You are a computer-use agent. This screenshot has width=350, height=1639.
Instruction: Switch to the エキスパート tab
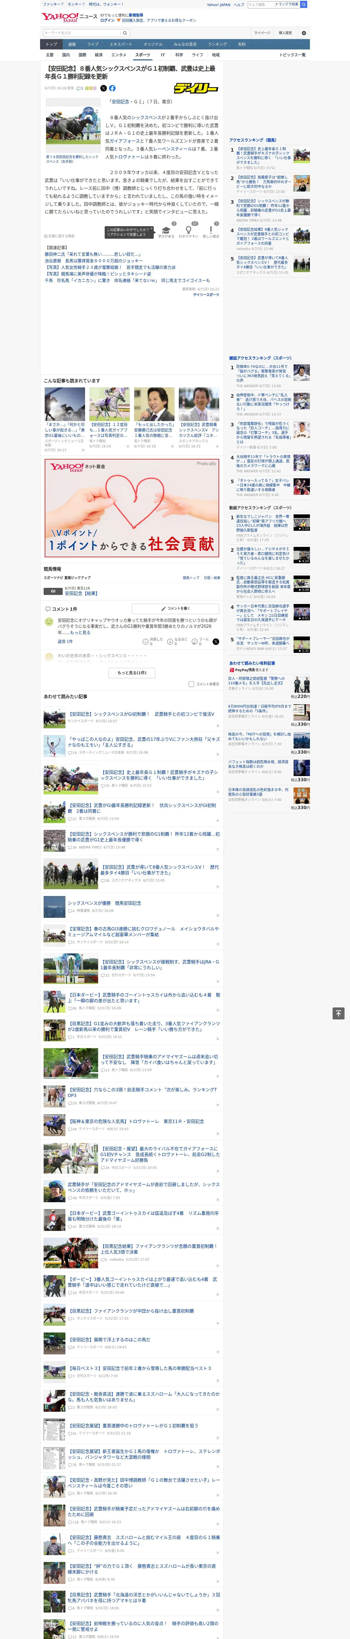point(121,45)
